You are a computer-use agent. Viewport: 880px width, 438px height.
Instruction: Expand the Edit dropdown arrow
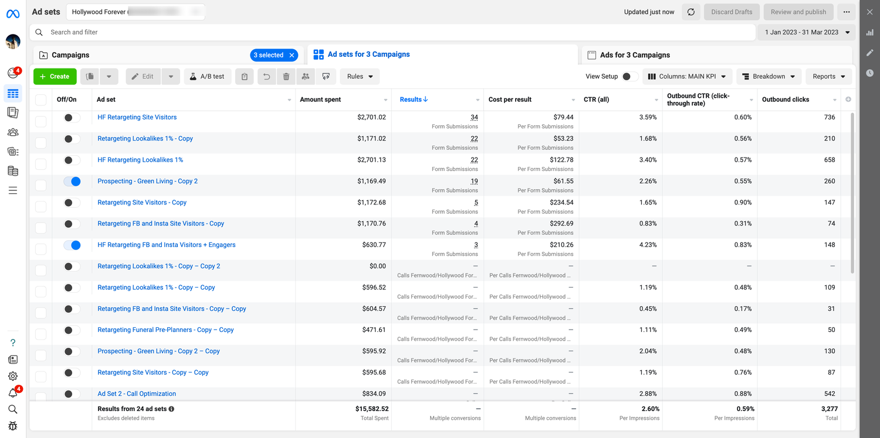tap(170, 77)
